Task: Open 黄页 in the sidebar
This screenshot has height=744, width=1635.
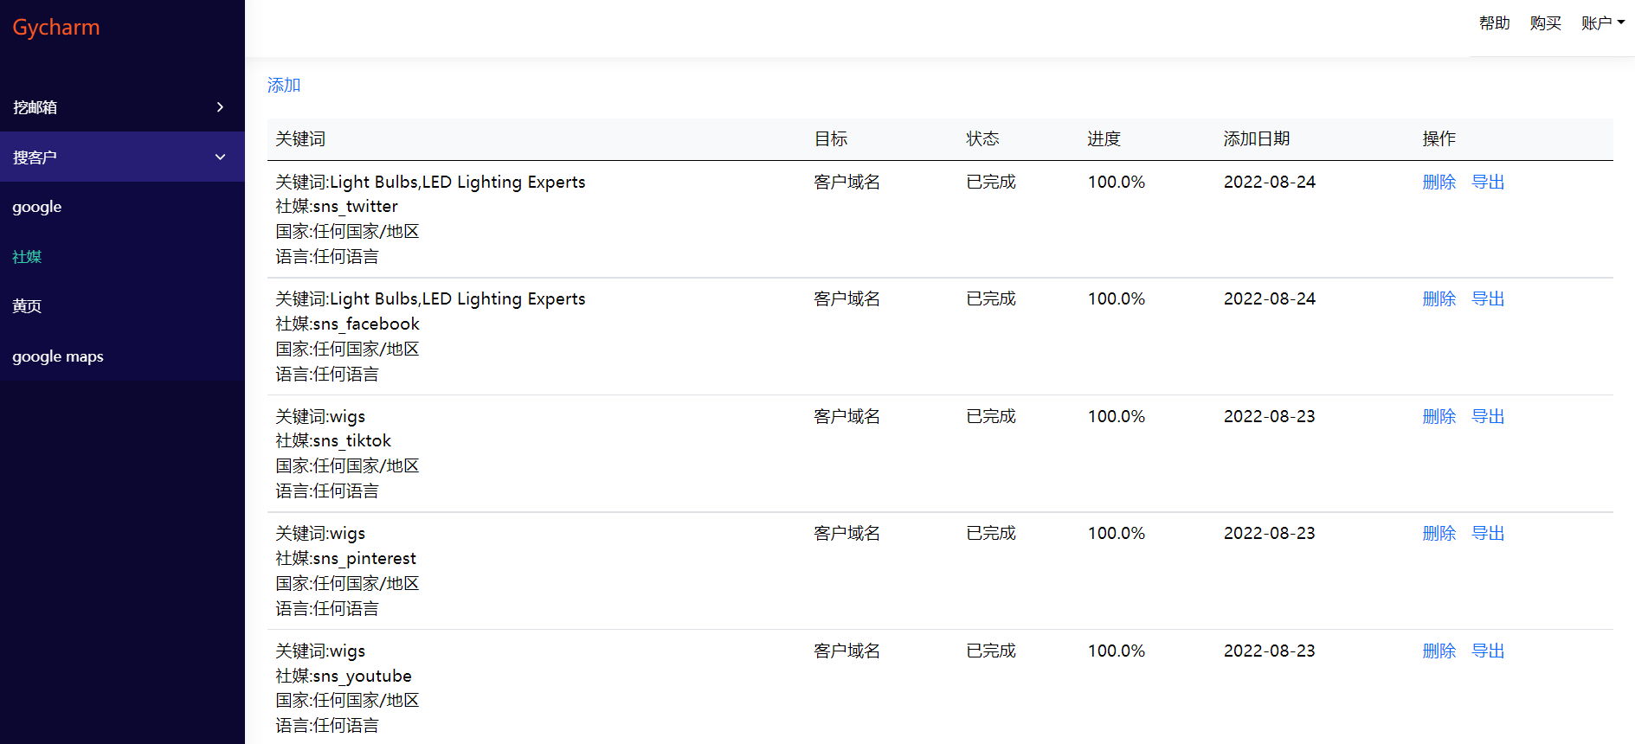Action: click(27, 306)
